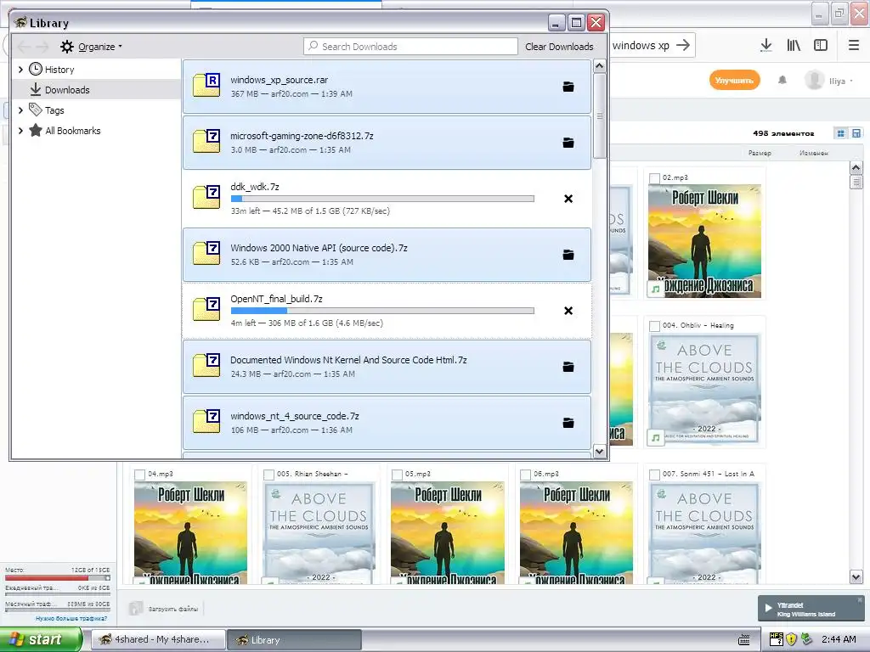
Task: Switch 4shared to grid view
Action: coord(841,133)
